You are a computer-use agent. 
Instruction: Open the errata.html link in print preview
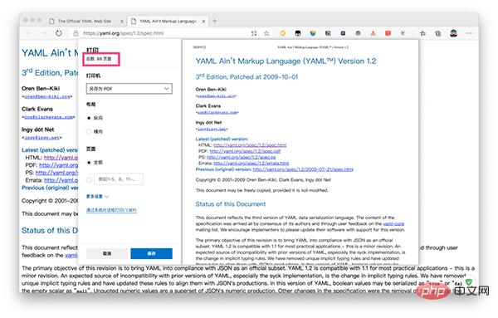click(x=251, y=164)
